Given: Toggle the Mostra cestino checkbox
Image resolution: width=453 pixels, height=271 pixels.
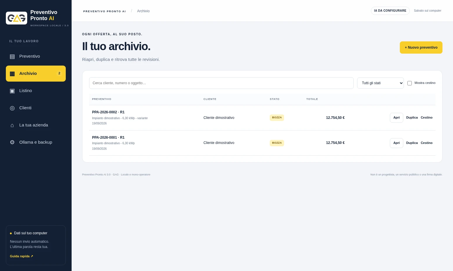Looking at the screenshot, I should tap(409, 83).
